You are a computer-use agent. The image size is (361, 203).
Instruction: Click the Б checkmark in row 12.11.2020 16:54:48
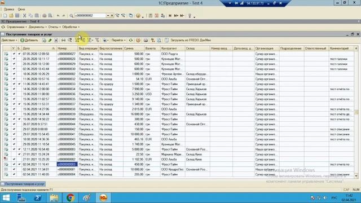pos(19,149)
